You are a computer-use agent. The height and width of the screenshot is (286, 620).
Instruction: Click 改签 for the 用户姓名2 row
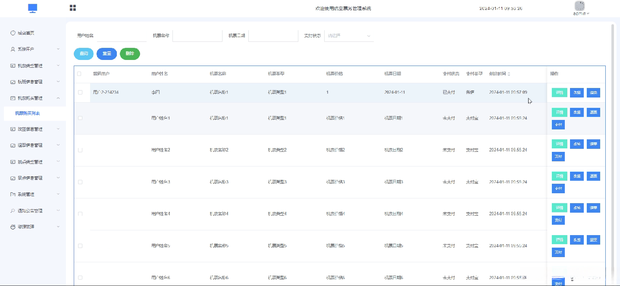pyautogui.click(x=577, y=144)
